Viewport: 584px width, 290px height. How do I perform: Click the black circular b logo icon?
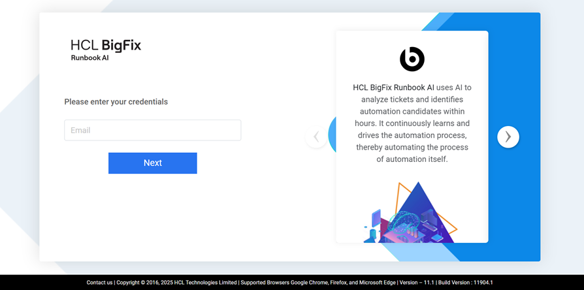click(x=412, y=59)
